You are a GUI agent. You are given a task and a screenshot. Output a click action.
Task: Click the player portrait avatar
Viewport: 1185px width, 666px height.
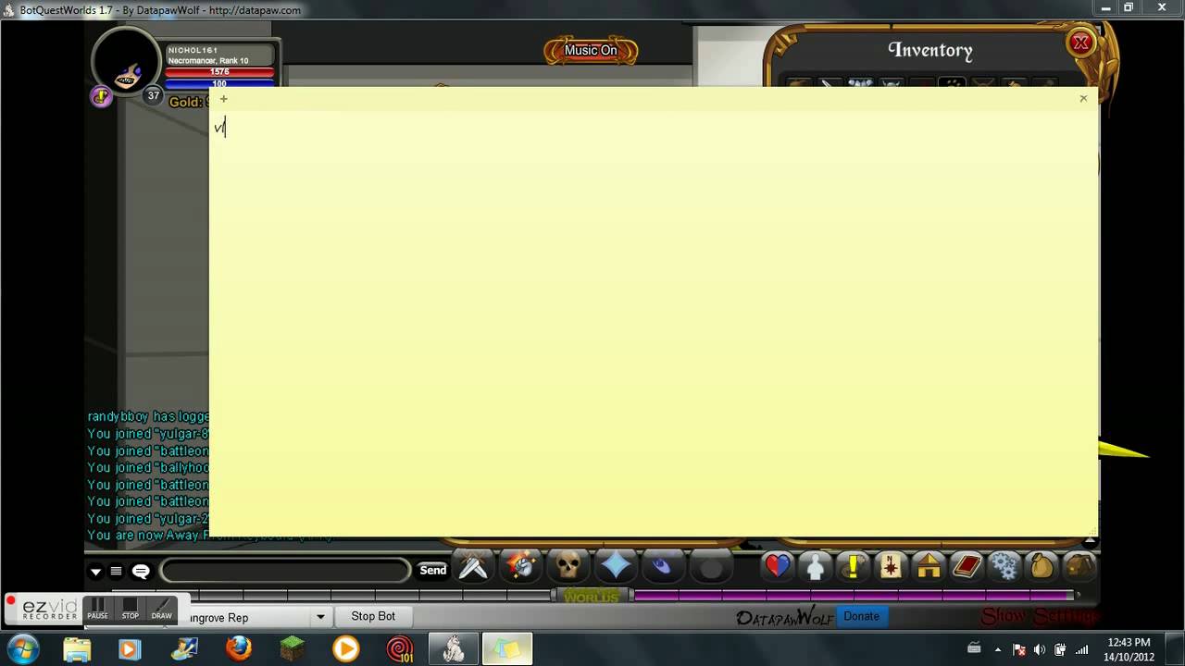click(x=126, y=62)
